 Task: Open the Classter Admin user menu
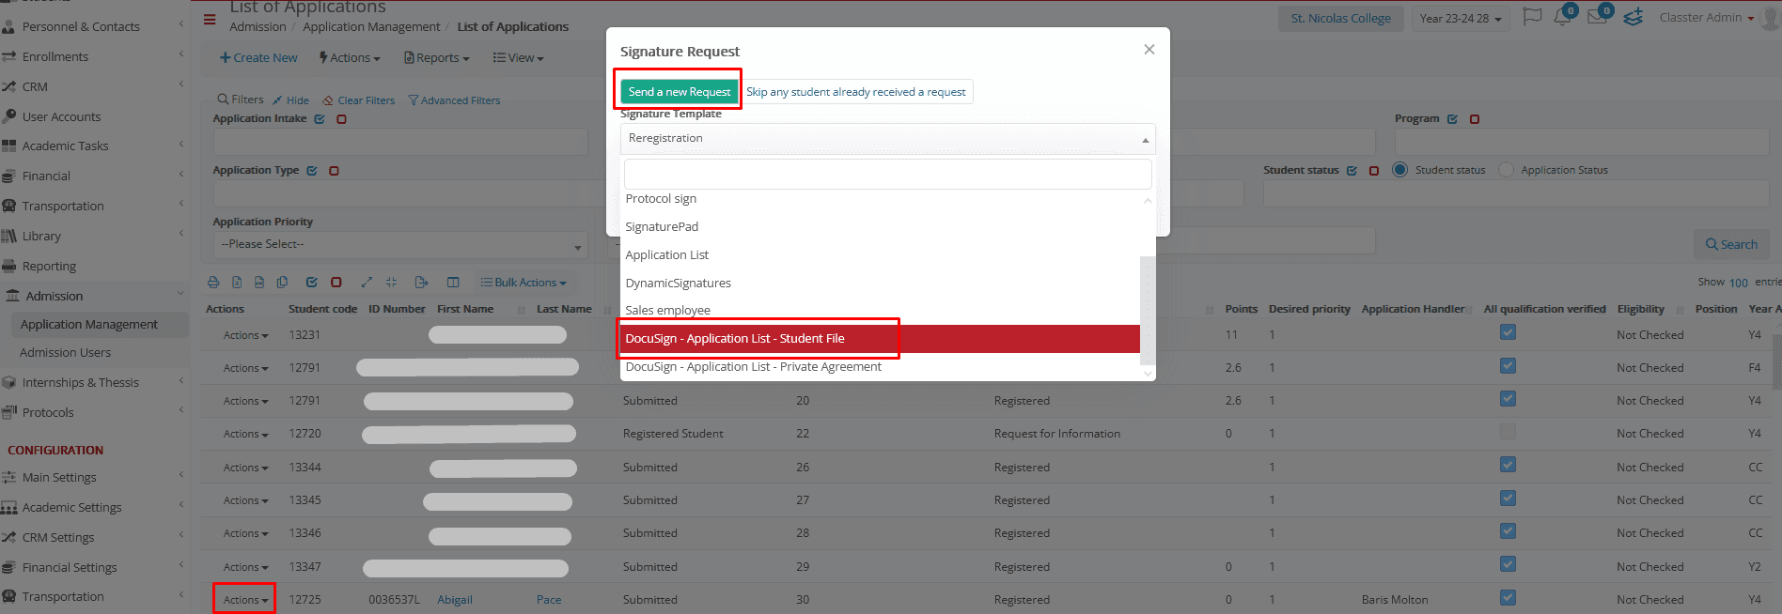1707,18
